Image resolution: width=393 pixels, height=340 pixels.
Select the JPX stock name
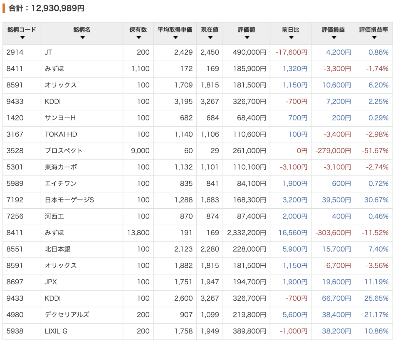coord(51,282)
